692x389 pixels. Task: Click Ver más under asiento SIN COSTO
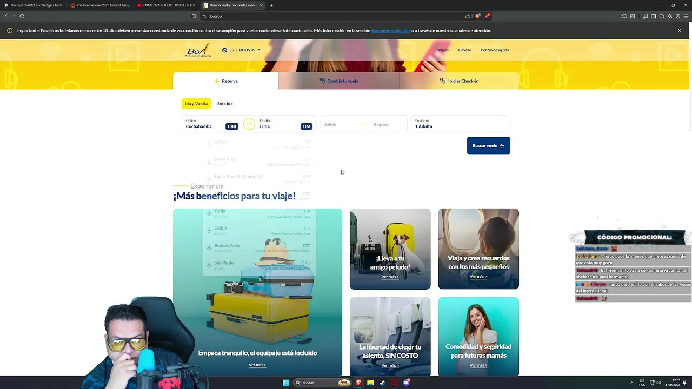[x=390, y=365]
